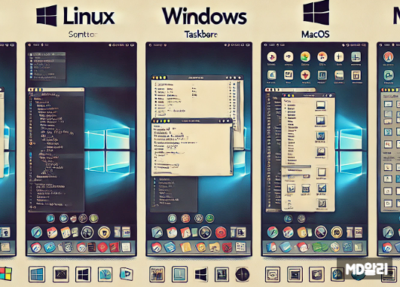
Task: Launch white checklist icon in Windows panel dock
Action: click(240, 246)
